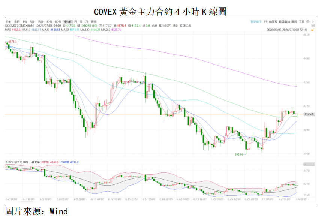Click the 3960 price axis label
The image size is (330, 219).
[x=306, y=154]
